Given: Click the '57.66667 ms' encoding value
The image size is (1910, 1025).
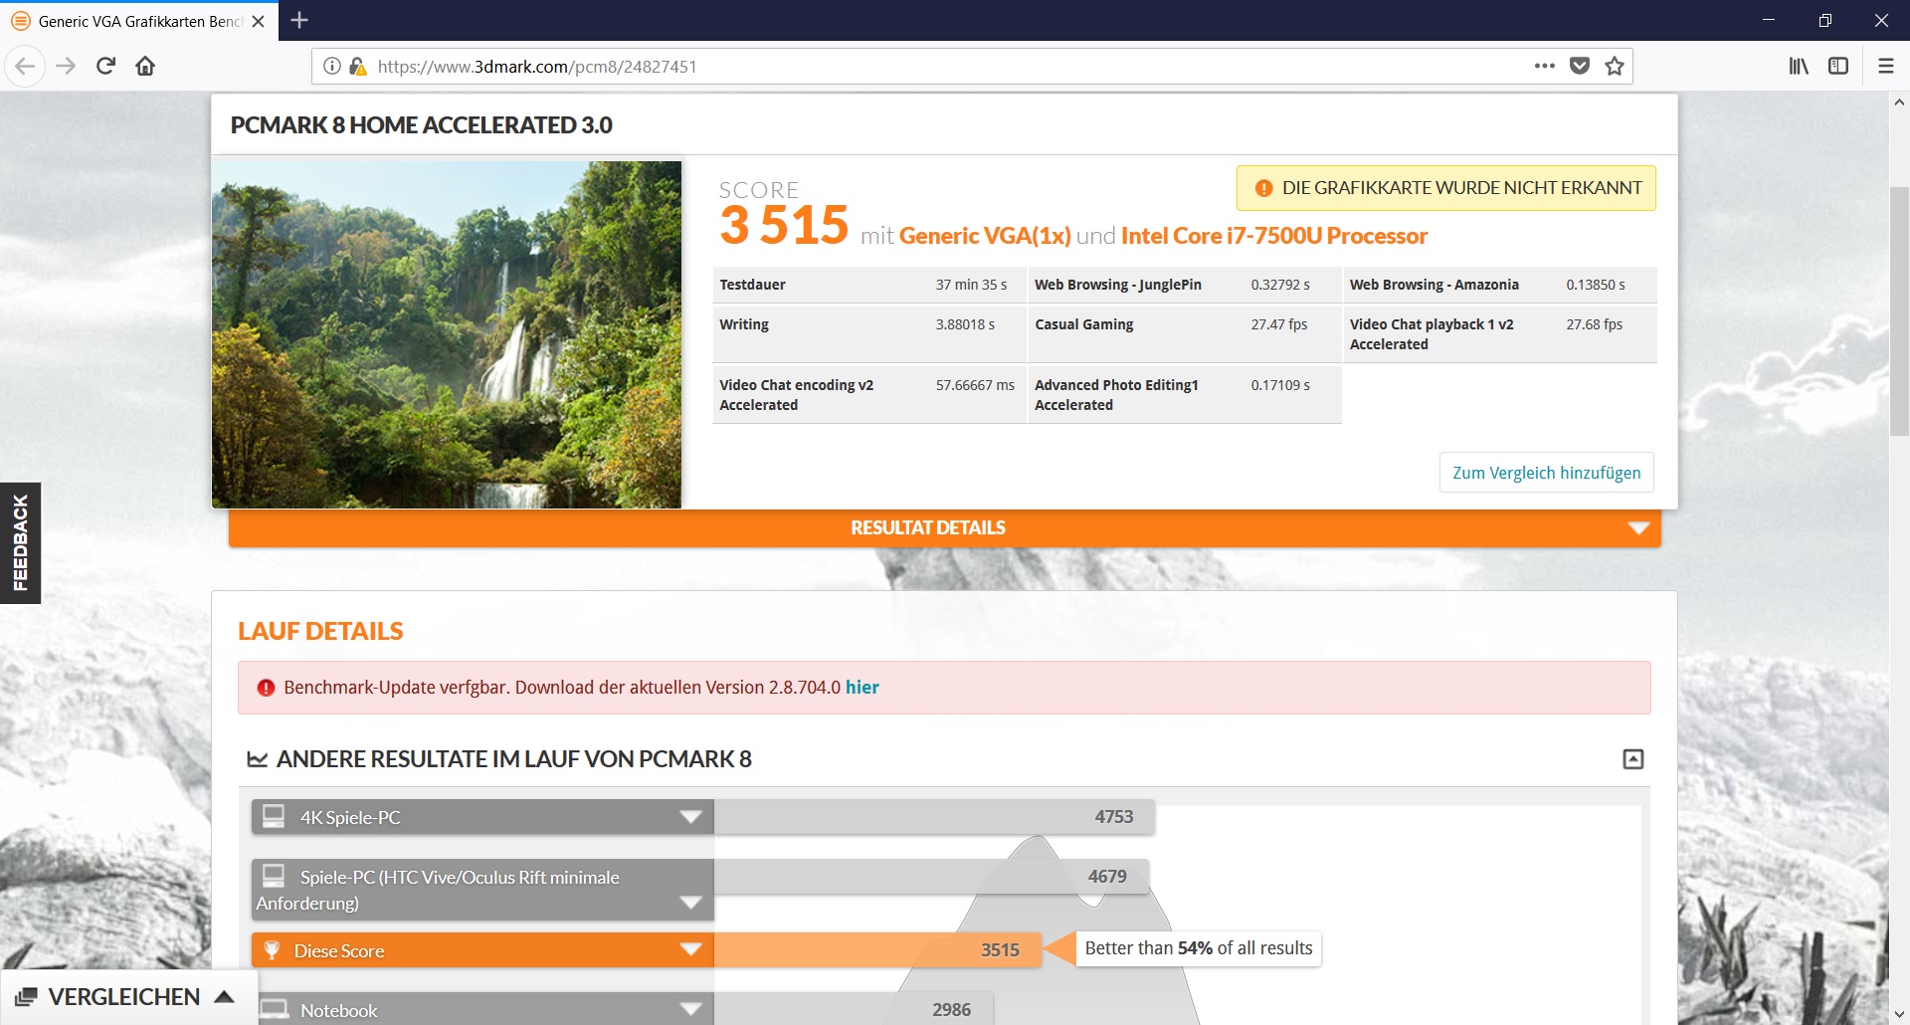Looking at the screenshot, I should click(x=975, y=385).
